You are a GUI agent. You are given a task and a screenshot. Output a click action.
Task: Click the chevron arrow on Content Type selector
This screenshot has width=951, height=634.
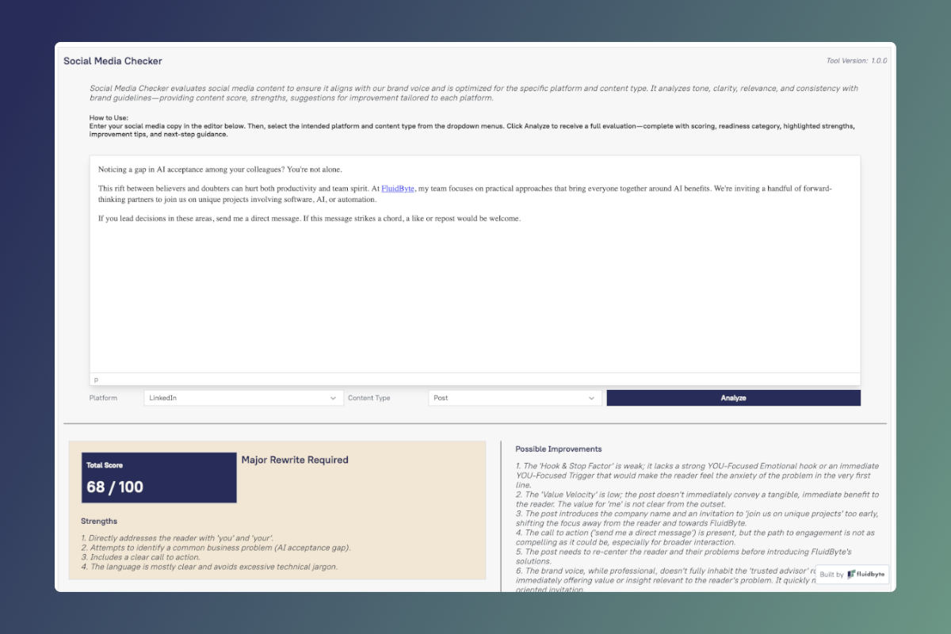tap(591, 398)
